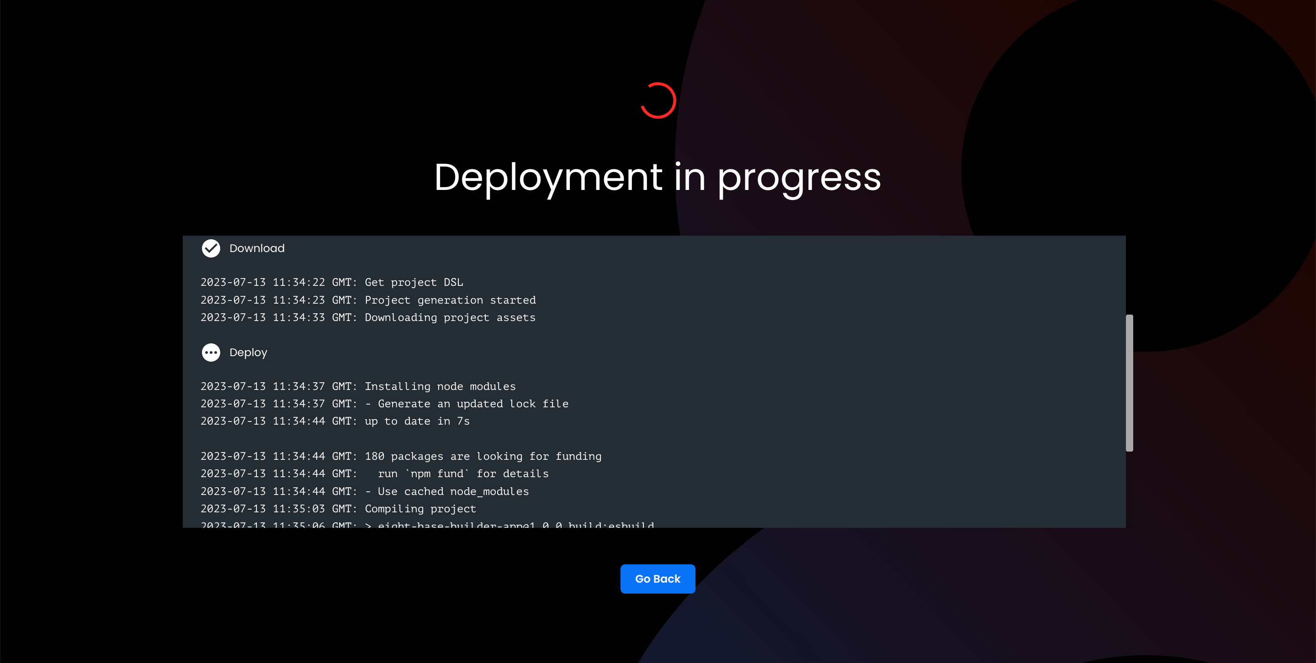
Task: Click the 'Project generation started' log entry
Action: (450, 300)
